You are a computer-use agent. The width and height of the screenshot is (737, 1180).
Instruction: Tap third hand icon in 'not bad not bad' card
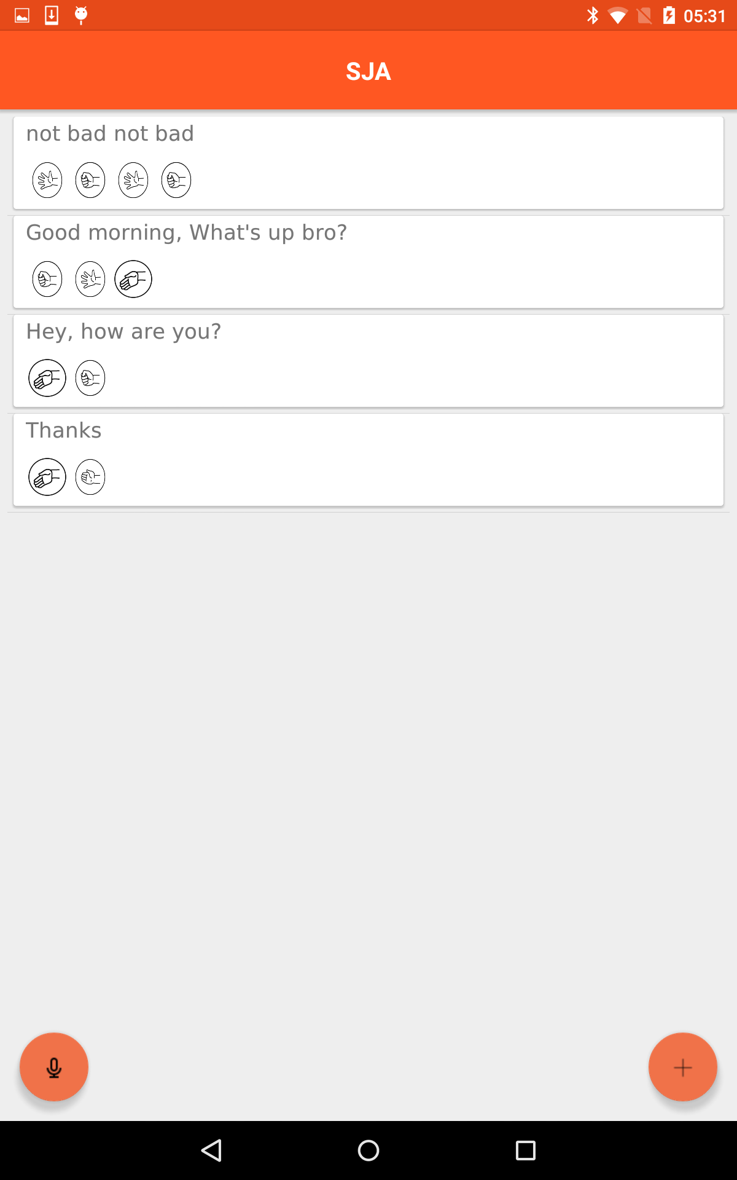click(x=133, y=180)
